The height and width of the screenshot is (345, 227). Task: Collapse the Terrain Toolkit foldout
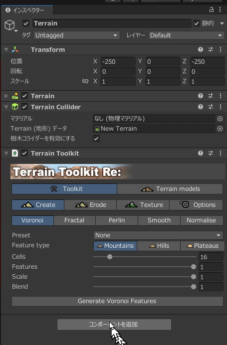coord(6,154)
